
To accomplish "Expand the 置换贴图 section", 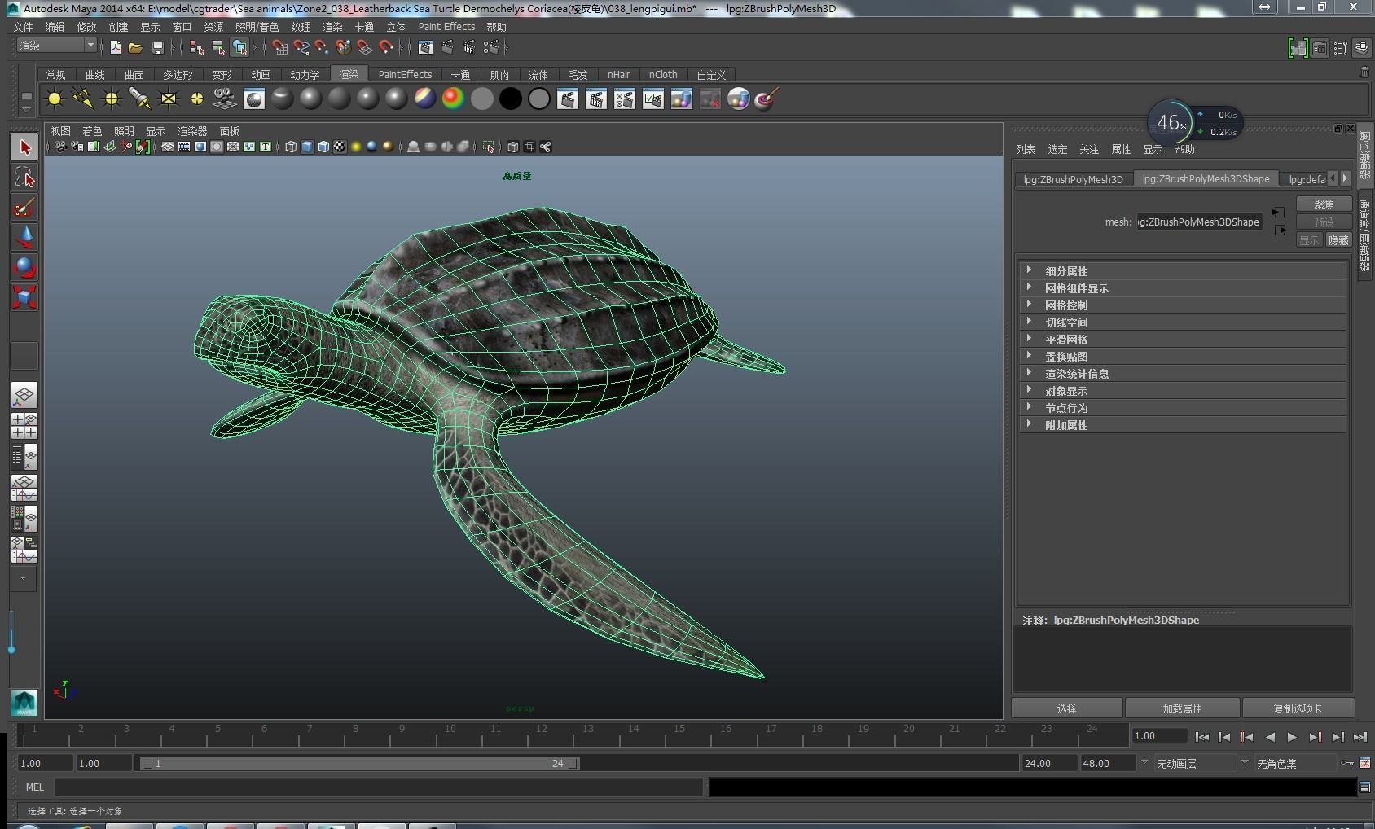I will pos(1182,357).
